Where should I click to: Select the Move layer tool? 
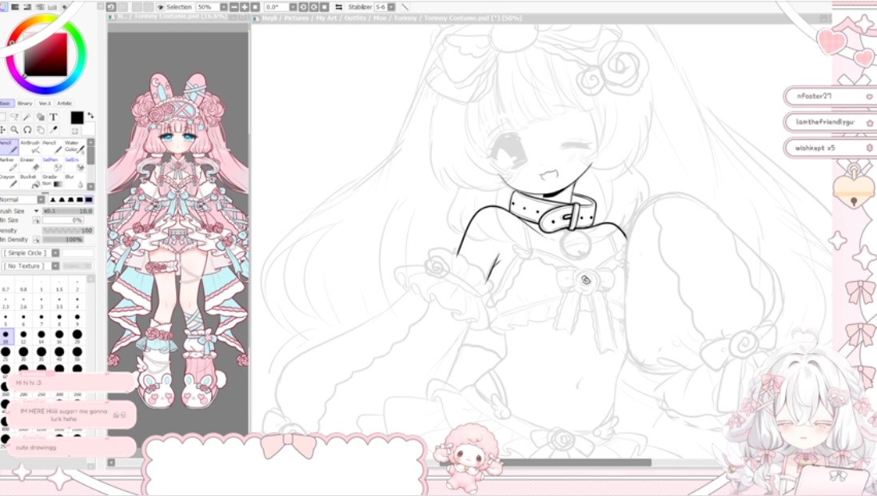[x=2, y=129]
